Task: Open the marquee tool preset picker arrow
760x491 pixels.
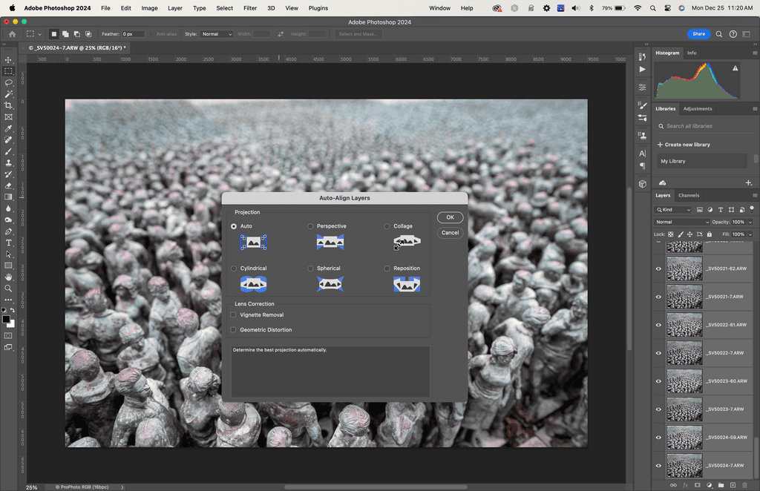Action: (40, 34)
